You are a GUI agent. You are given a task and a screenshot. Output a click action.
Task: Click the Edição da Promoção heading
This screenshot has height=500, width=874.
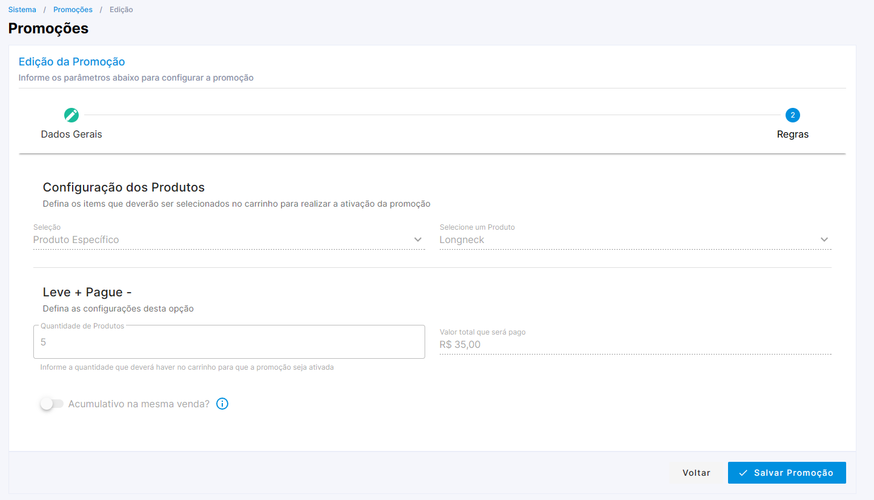(x=72, y=62)
